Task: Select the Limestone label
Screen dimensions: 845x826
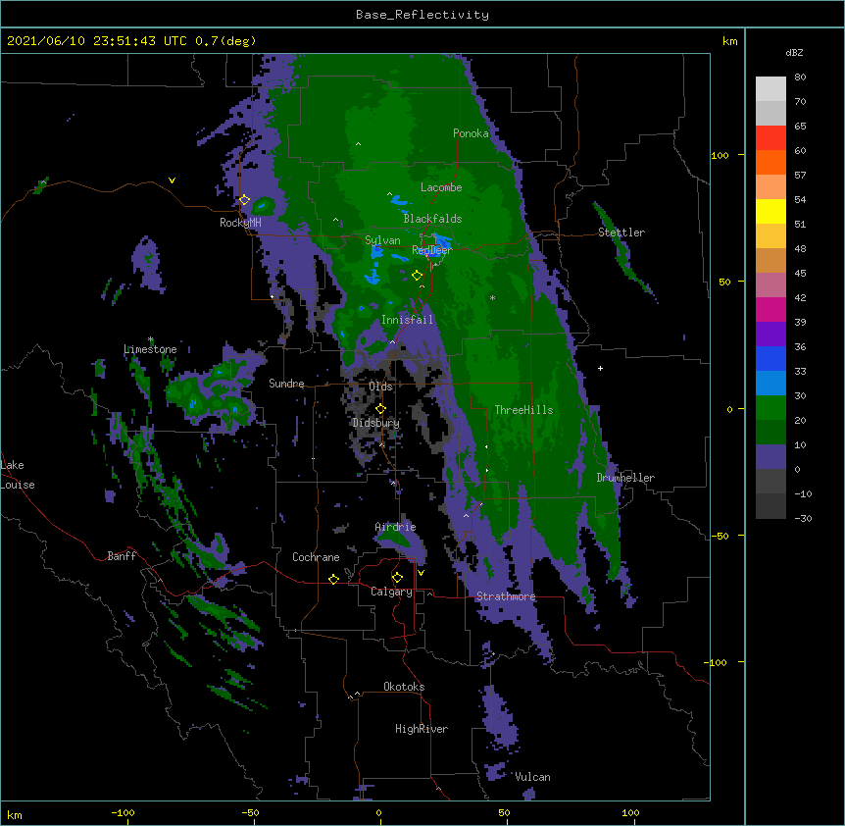Action: click(150, 349)
